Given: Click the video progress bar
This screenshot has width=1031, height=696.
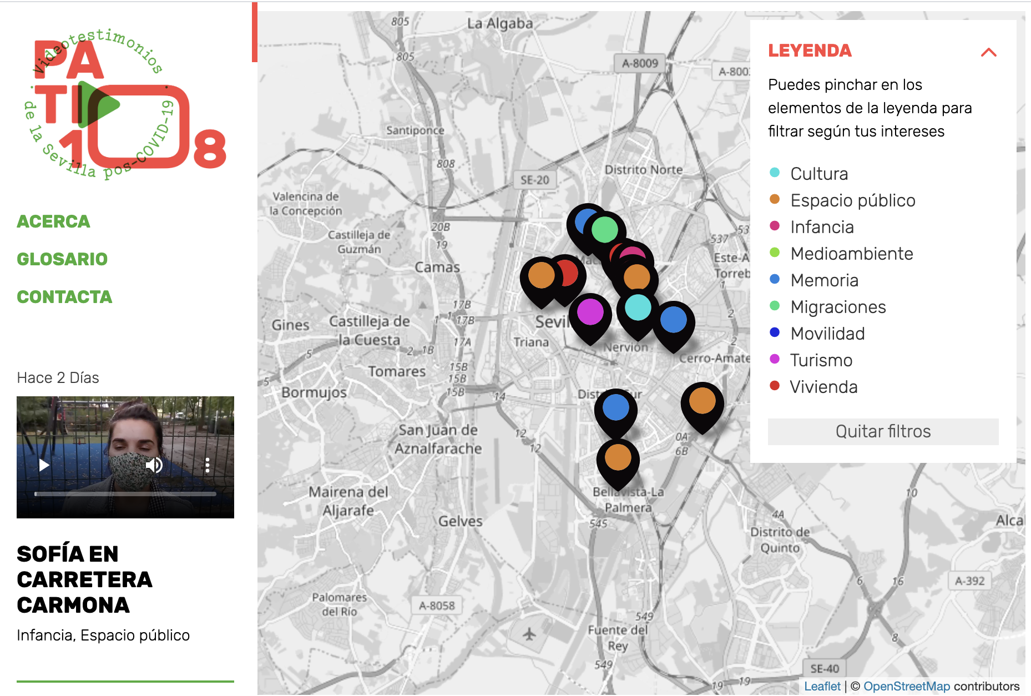Looking at the screenshot, I should [x=125, y=493].
